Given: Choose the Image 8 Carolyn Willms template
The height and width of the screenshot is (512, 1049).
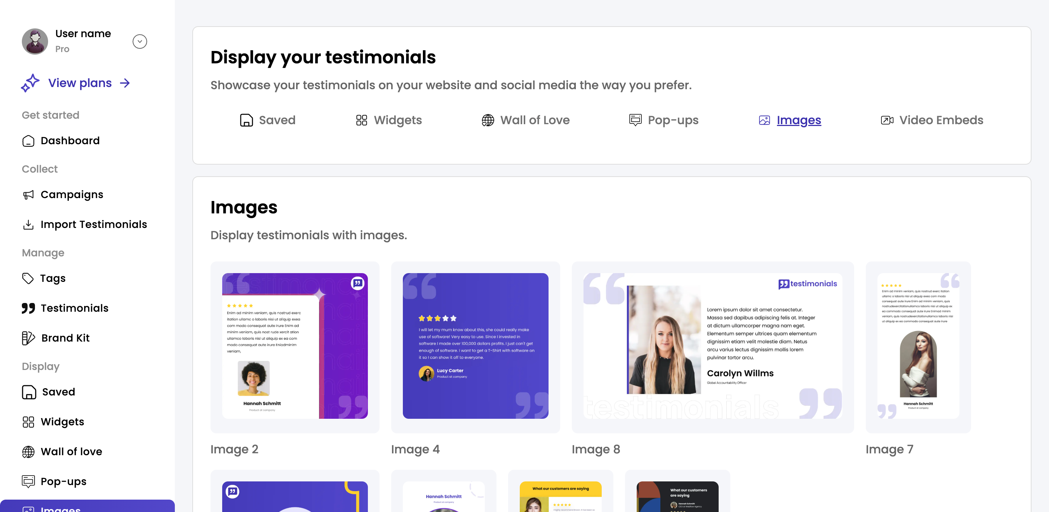Looking at the screenshot, I should 713,346.
